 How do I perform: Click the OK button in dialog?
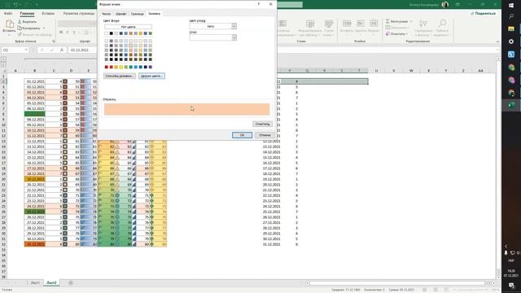tap(242, 135)
